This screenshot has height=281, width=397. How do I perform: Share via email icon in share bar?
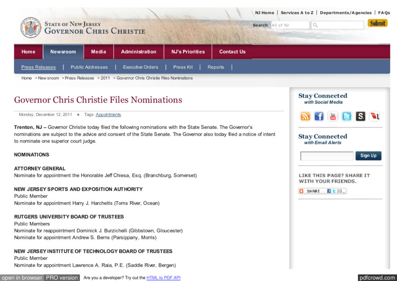(339, 191)
